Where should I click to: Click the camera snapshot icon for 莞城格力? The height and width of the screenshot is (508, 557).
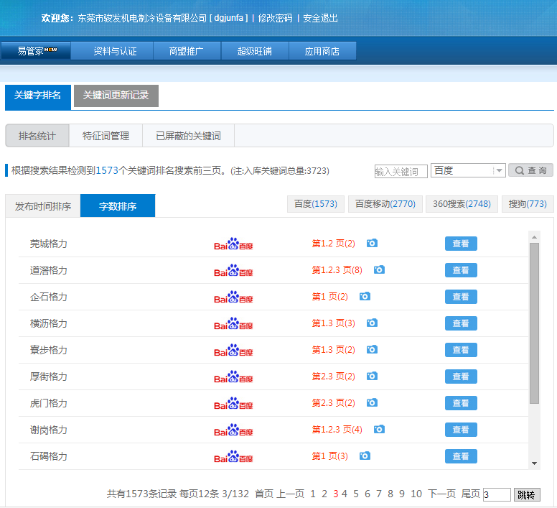[x=372, y=244]
